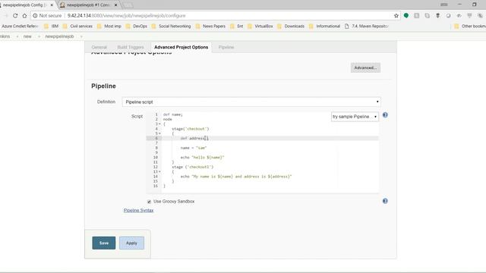Switch to the Pipeline config tab
Viewport: 486px width, 273px height.
point(226,47)
